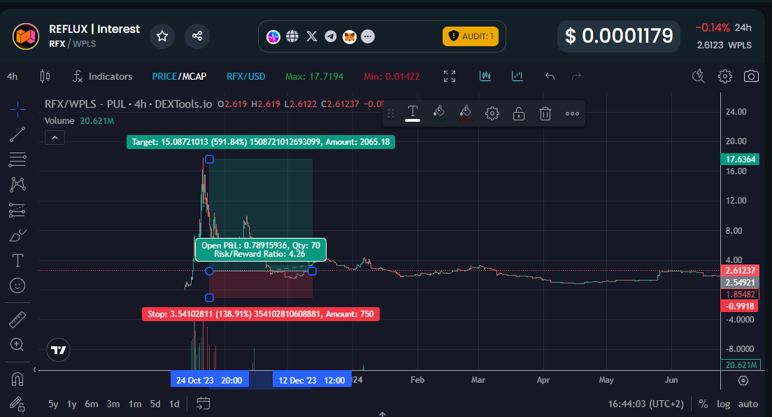Take a chart snapshot with camera icon

(751, 76)
